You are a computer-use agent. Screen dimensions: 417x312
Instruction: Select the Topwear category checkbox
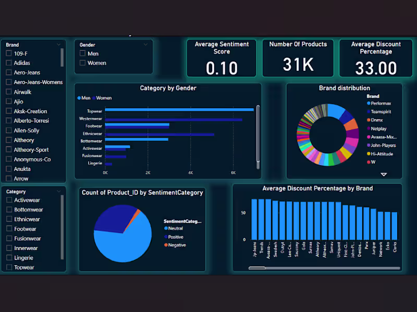tap(9, 267)
